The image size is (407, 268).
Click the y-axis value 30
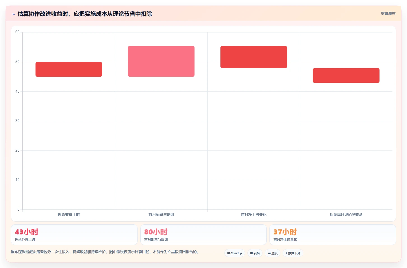click(17, 121)
